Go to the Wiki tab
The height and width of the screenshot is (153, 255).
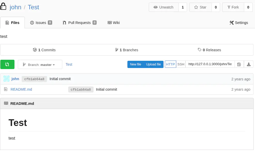pyautogui.click(x=114, y=23)
